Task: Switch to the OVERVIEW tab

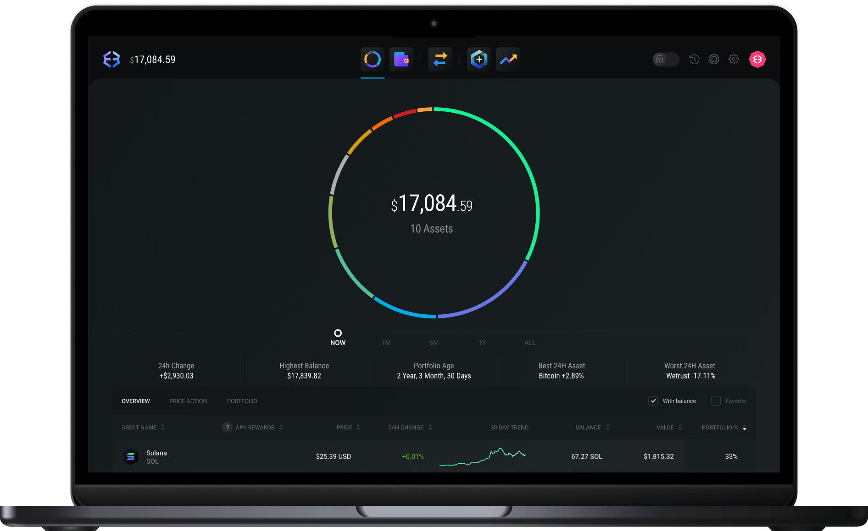Action: coord(136,401)
